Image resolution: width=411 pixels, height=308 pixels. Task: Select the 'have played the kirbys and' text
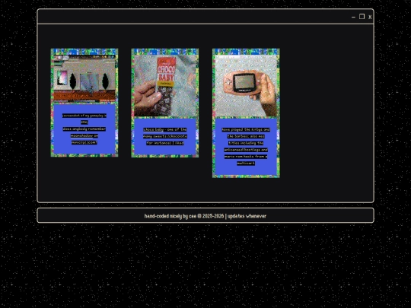[246, 129]
